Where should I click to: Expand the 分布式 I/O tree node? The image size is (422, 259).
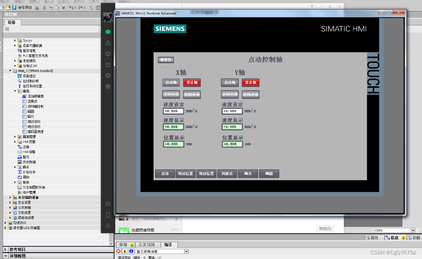point(15,66)
